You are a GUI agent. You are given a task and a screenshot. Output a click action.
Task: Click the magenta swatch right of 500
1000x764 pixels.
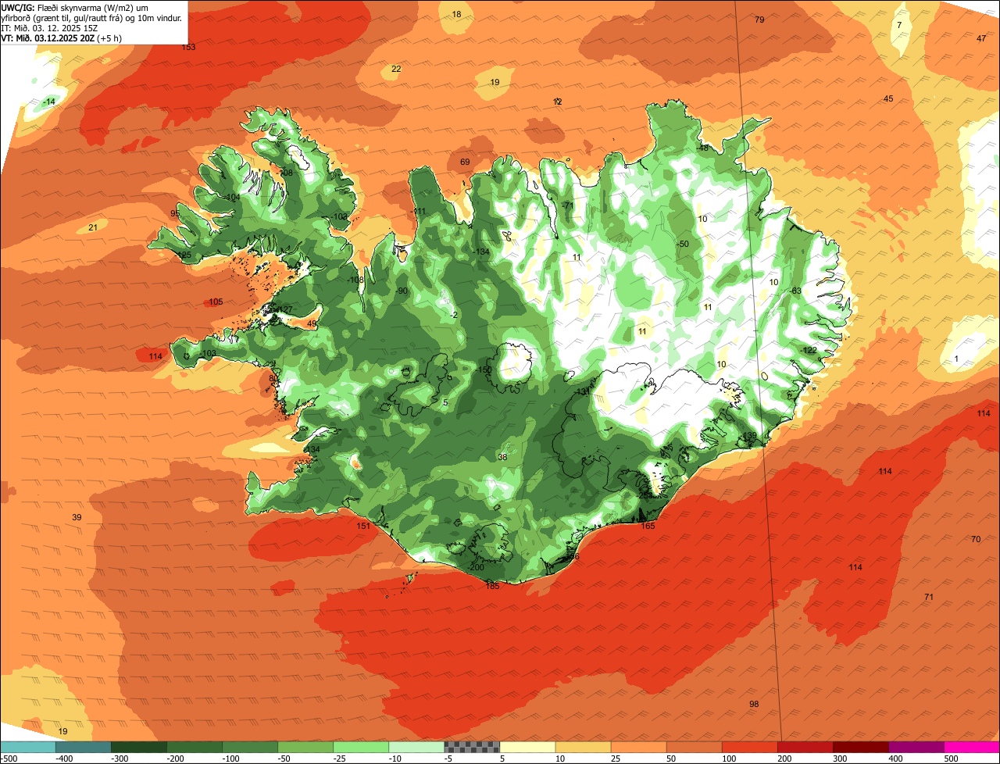coord(971,747)
